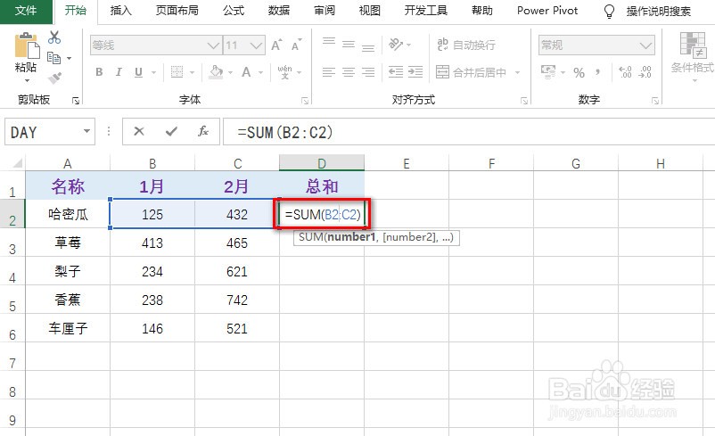This screenshot has width=715, height=436.
Task: Toggle 自动换行 wrap text
Action: pyautogui.click(x=466, y=45)
